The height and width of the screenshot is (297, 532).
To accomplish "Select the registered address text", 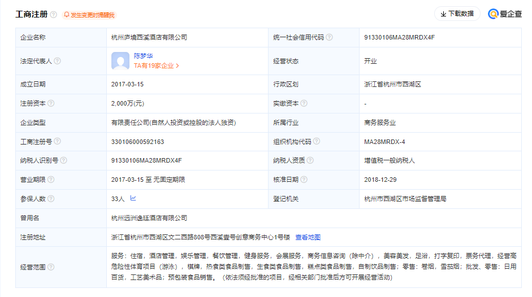I will 201,237.
